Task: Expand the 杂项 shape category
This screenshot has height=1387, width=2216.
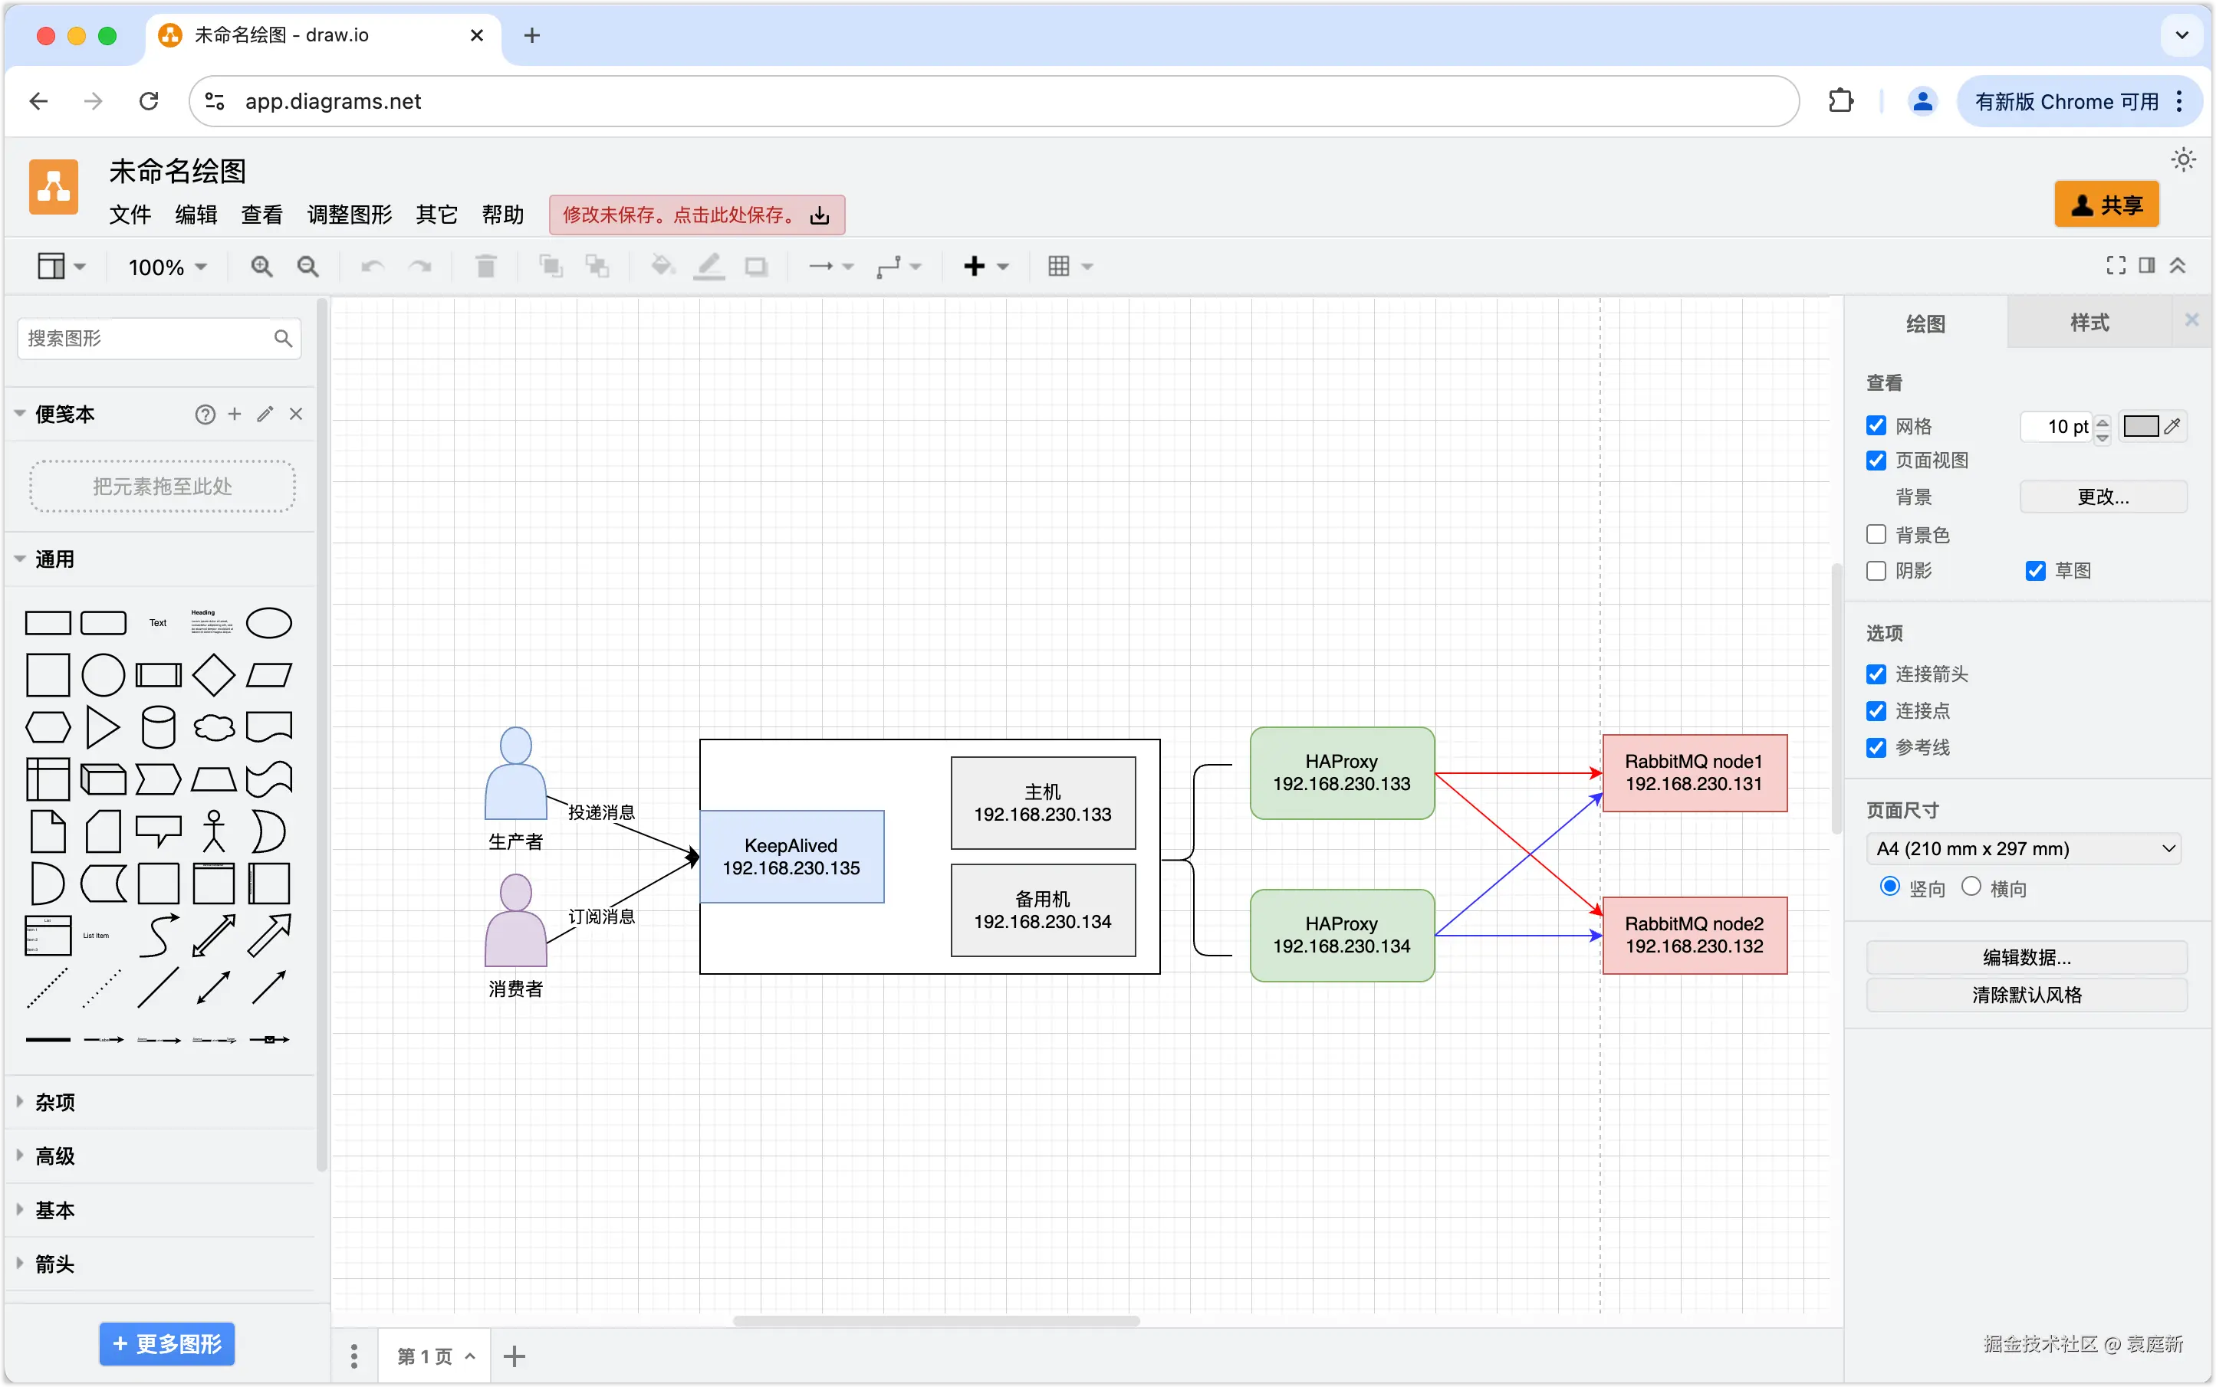Action: pyautogui.click(x=55, y=1102)
